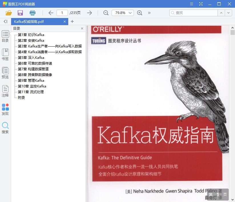Open the 搜索 search panel

tap(5, 128)
